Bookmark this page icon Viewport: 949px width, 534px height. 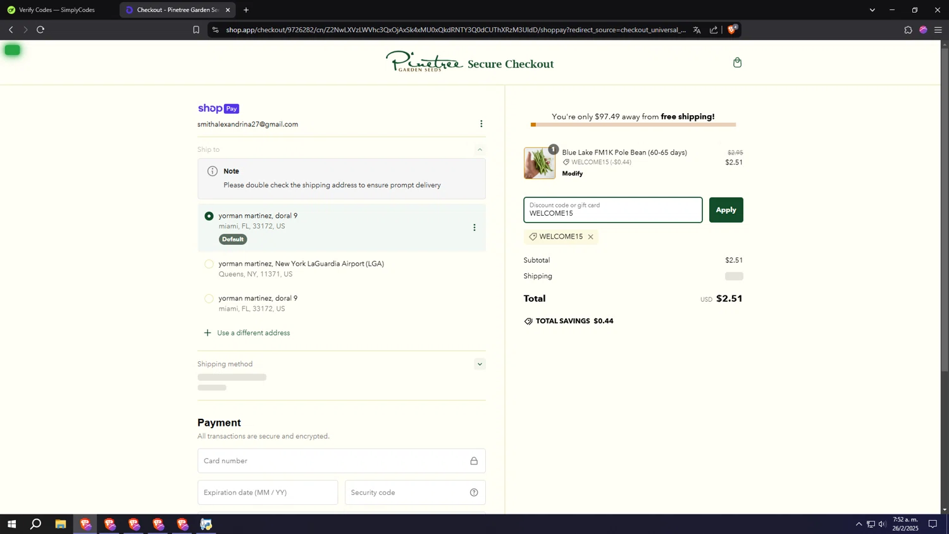point(196,30)
